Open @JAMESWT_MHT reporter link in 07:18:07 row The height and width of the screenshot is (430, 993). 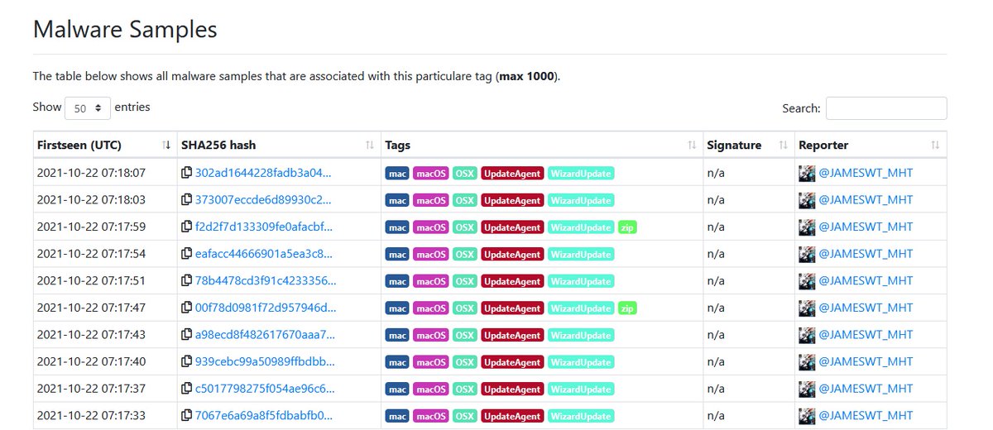(x=866, y=173)
